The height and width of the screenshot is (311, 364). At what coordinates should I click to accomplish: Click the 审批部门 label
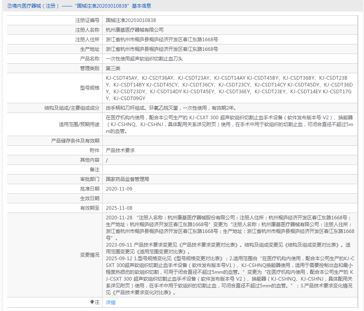90,179
